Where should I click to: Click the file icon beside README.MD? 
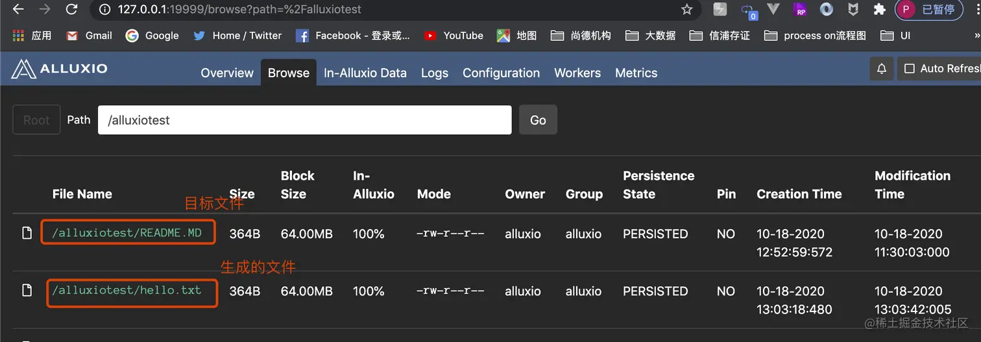27,233
